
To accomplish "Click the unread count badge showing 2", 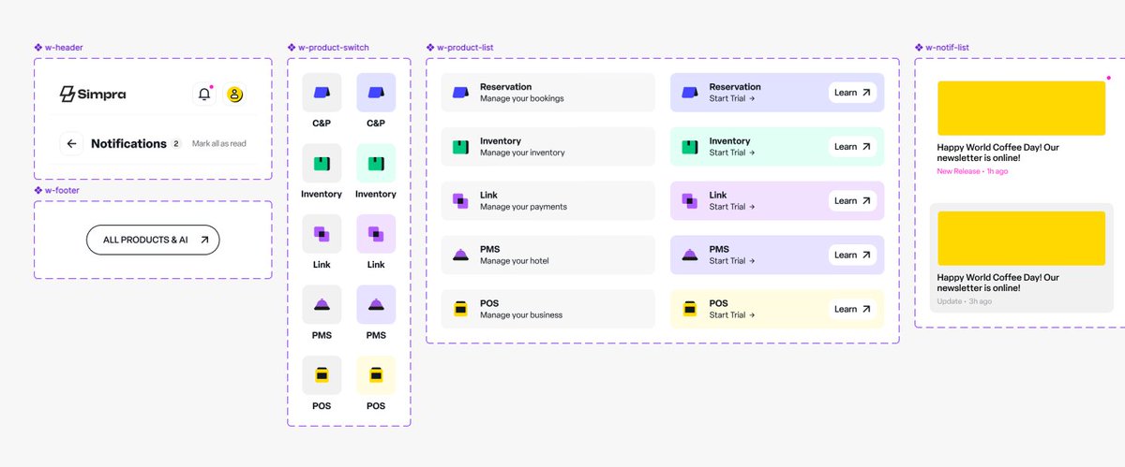I will [x=175, y=144].
